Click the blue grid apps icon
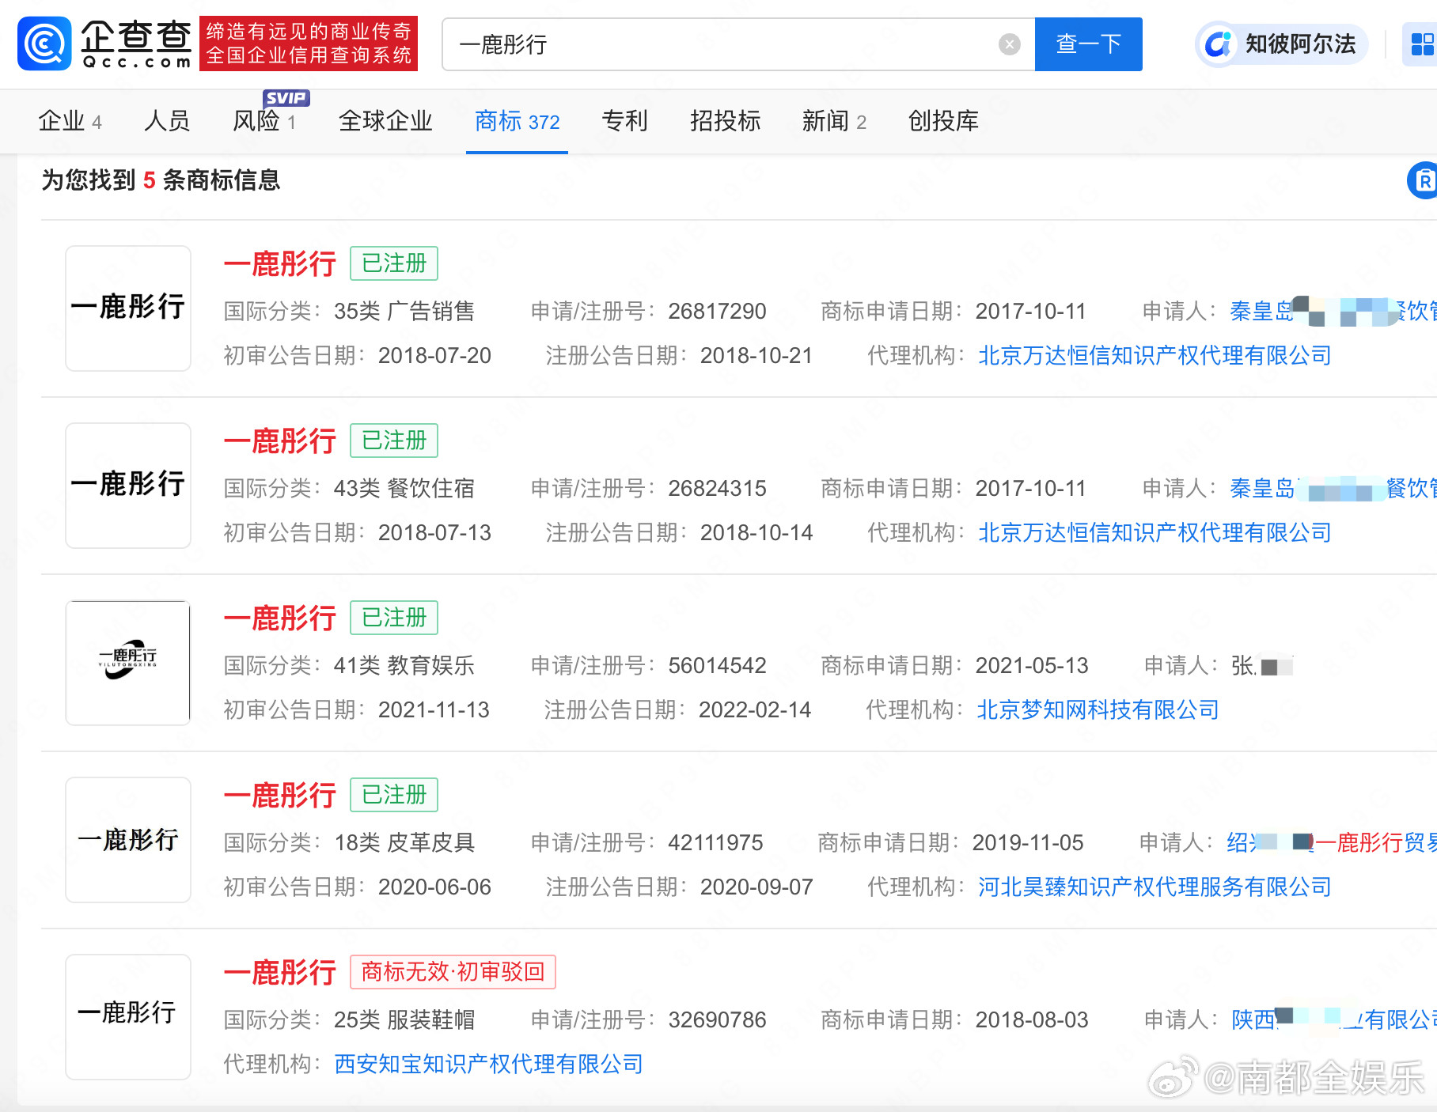Screen dimensions: 1437x1112 tap(1421, 44)
